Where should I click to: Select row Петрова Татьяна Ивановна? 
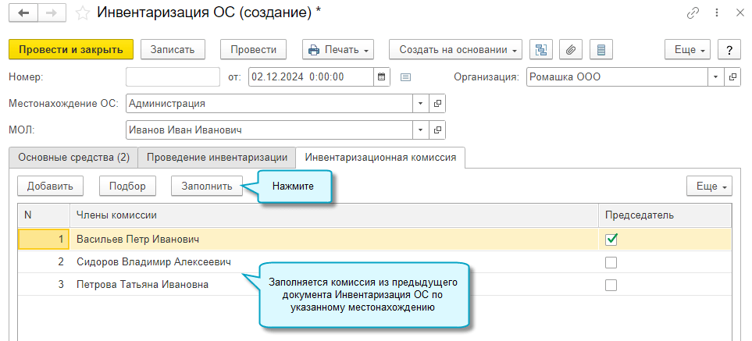(375, 285)
